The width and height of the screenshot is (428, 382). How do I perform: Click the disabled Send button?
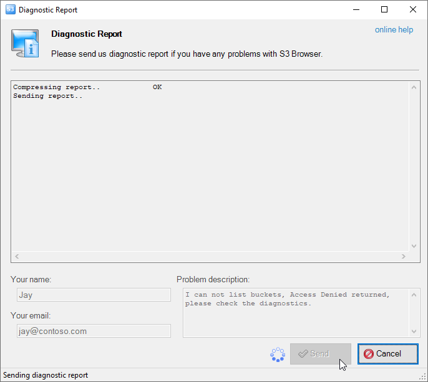coord(321,353)
